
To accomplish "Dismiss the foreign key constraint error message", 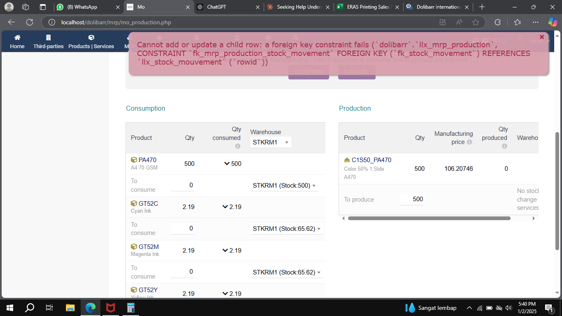I will tap(542, 37).
